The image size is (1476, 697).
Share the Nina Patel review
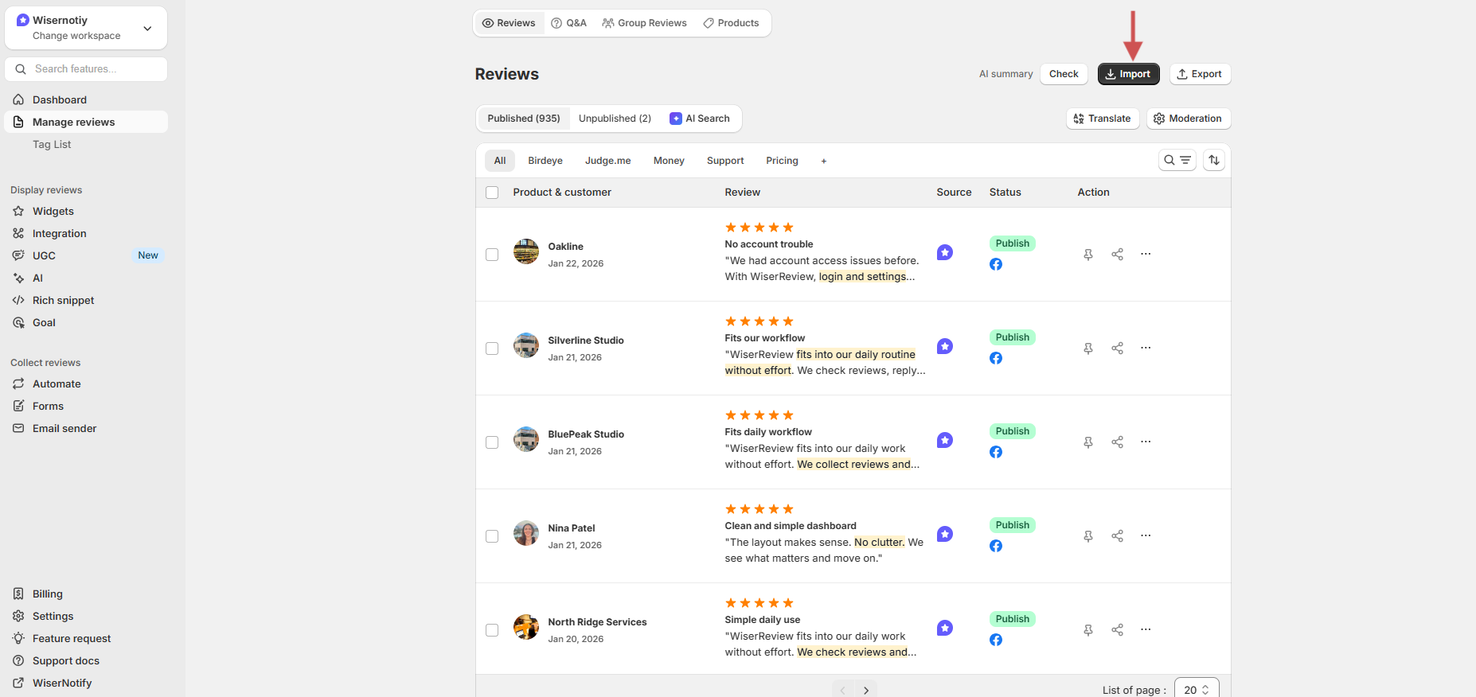1118,536
